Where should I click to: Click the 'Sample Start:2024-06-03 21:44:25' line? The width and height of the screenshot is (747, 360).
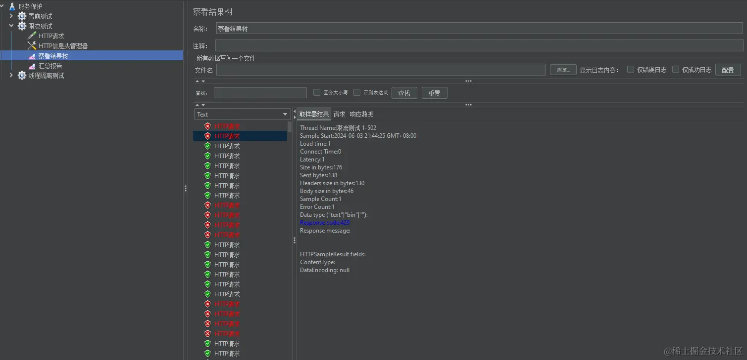pyautogui.click(x=358, y=136)
